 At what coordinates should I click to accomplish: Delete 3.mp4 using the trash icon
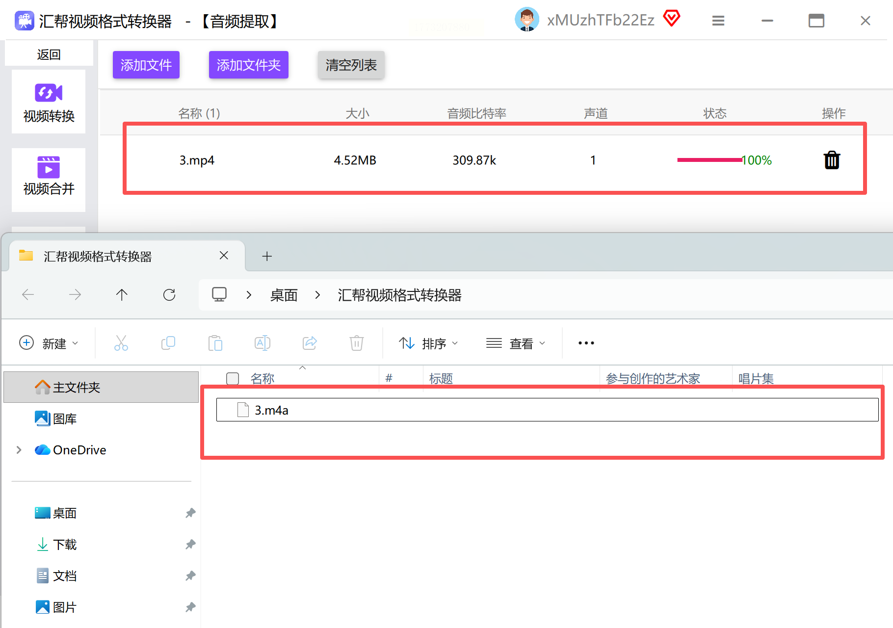pyautogui.click(x=832, y=160)
